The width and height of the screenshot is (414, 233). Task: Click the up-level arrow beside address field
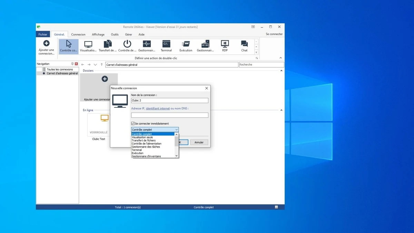click(102, 65)
